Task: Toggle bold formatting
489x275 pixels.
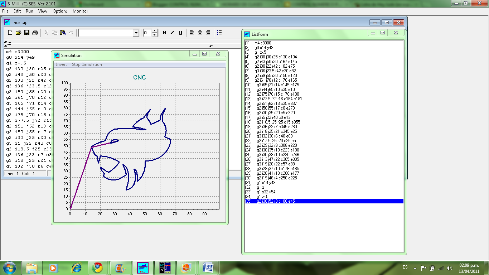Action: tap(164, 33)
